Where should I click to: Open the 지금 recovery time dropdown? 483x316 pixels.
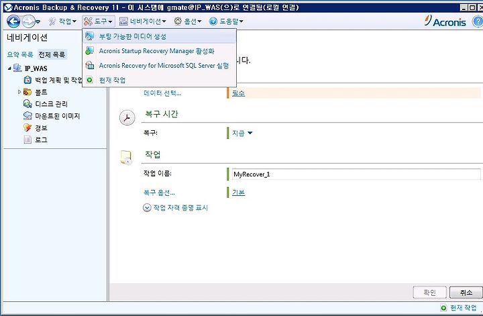click(x=242, y=133)
